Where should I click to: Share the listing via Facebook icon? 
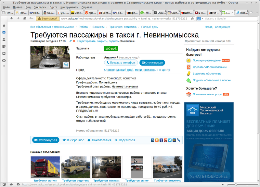[161, 140]
